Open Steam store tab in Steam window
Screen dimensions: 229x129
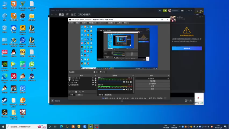pyautogui.click(x=61, y=15)
